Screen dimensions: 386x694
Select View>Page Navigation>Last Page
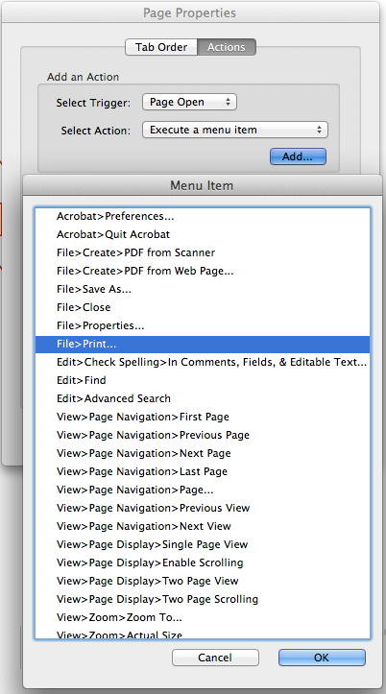[x=203, y=471]
